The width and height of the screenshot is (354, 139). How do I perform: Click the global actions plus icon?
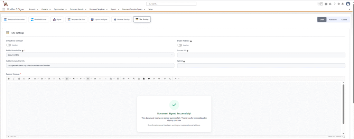coord(326,4)
